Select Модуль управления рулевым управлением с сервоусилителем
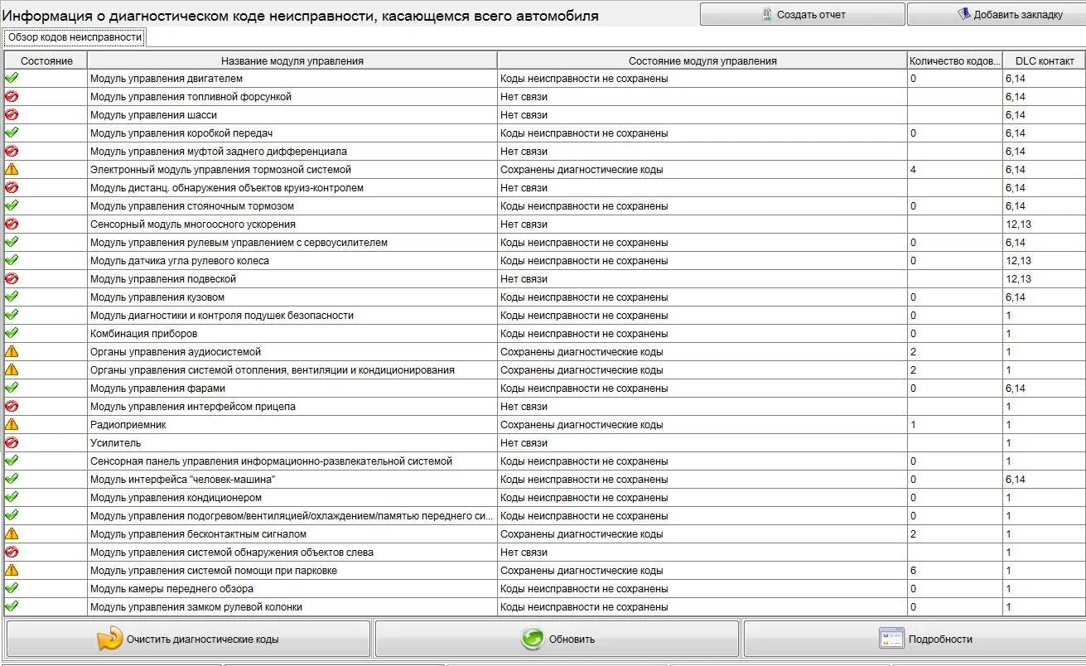This screenshot has height=666, width=1086. (544, 242)
